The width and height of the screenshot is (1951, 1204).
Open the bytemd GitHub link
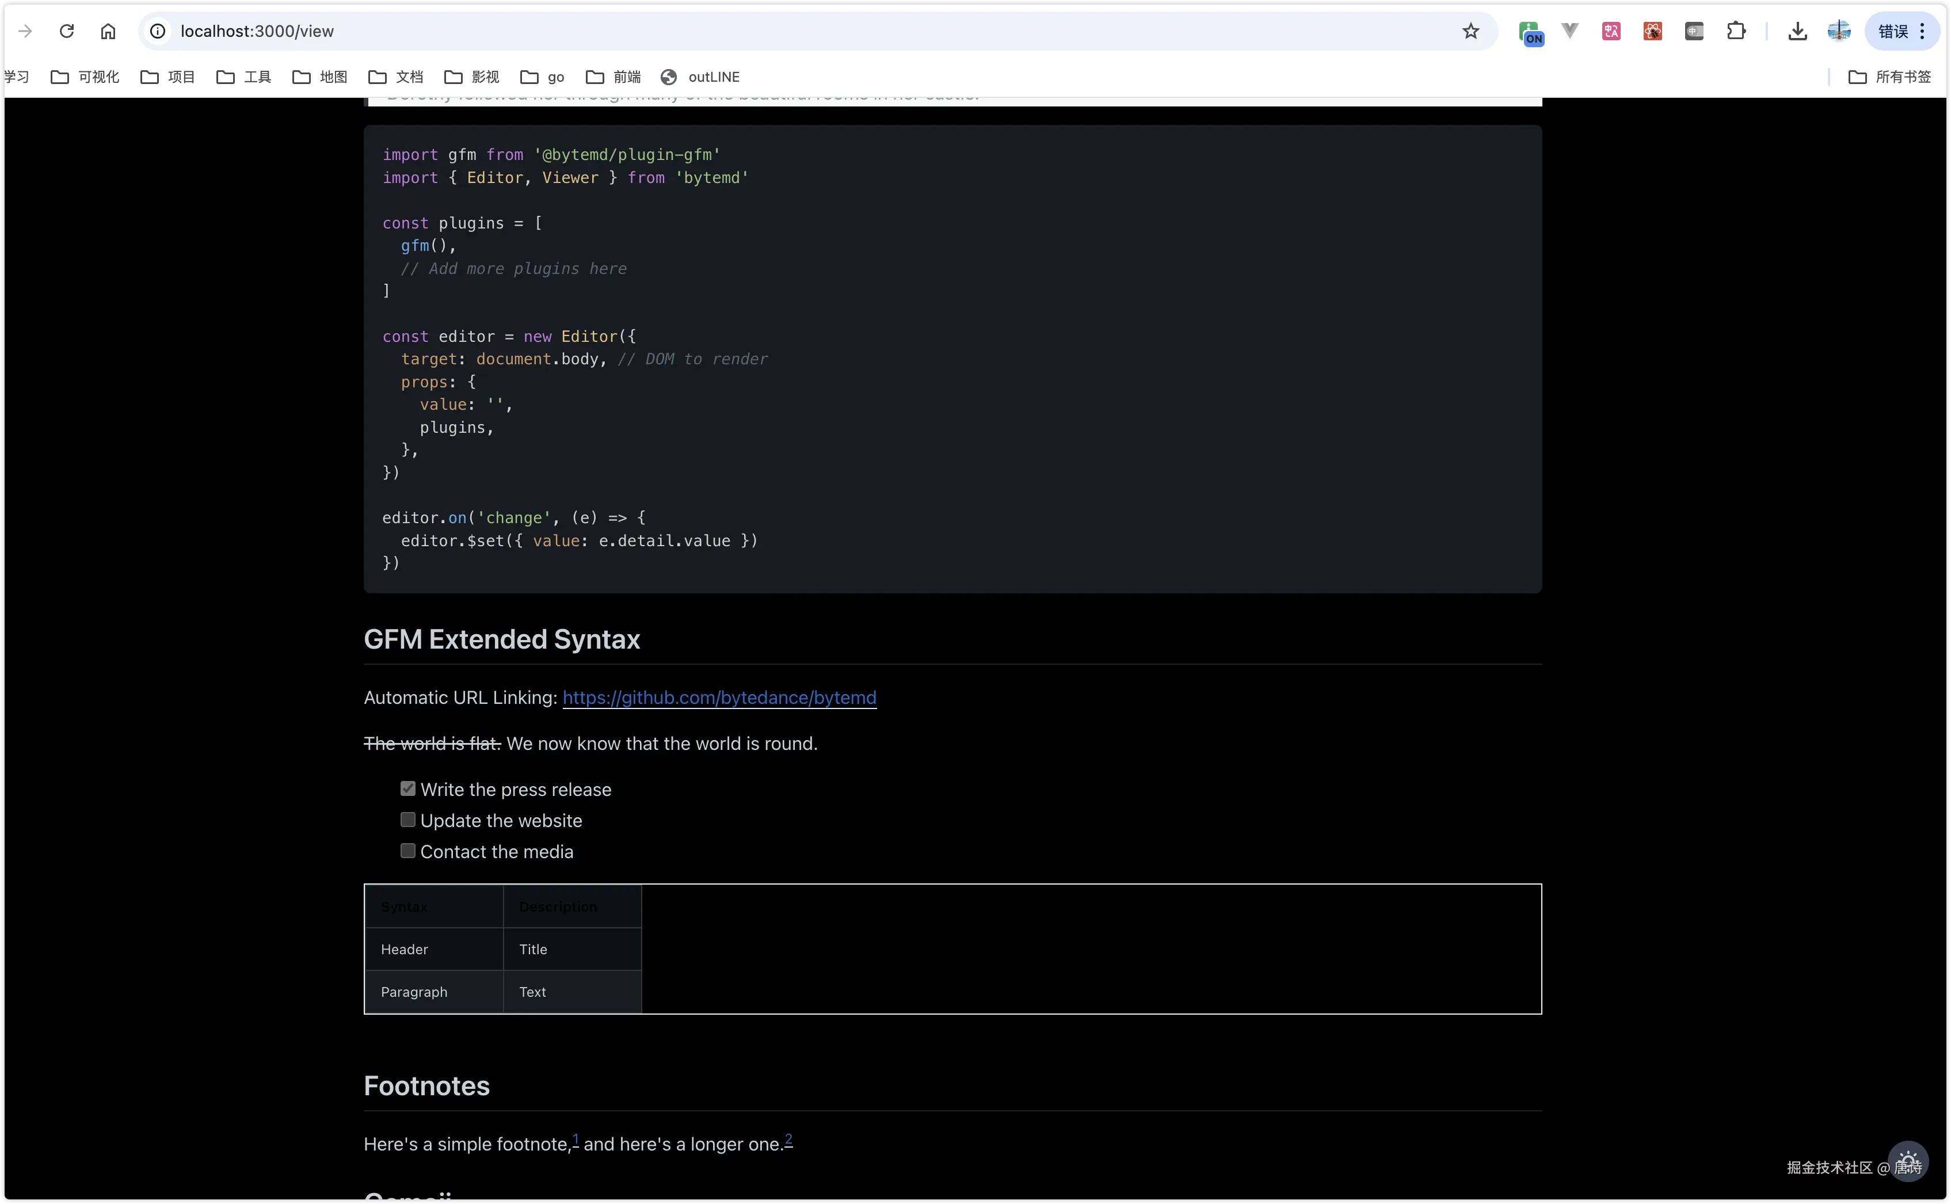coord(719,698)
